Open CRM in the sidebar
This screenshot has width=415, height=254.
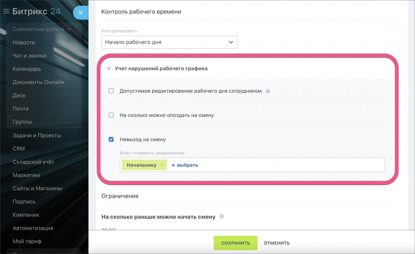click(x=18, y=149)
